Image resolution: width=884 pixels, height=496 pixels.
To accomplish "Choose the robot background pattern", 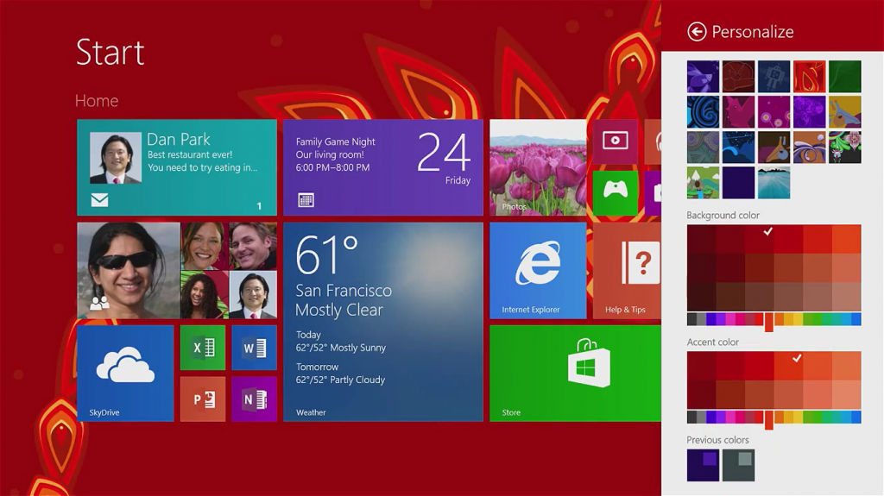I will (773, 77).
